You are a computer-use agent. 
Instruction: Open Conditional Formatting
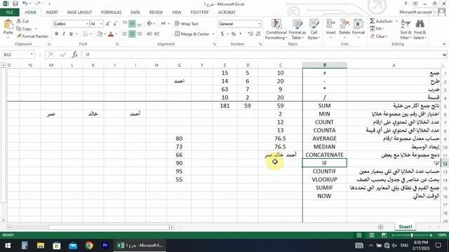coord(276,29)
